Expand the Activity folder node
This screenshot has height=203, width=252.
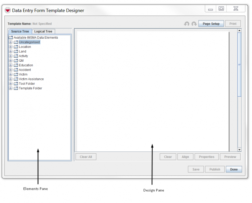pyautogui.click(x=11, y=56)
